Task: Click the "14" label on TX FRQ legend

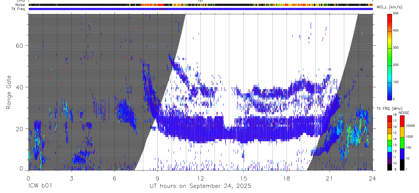Action: [x=395, y=139]
